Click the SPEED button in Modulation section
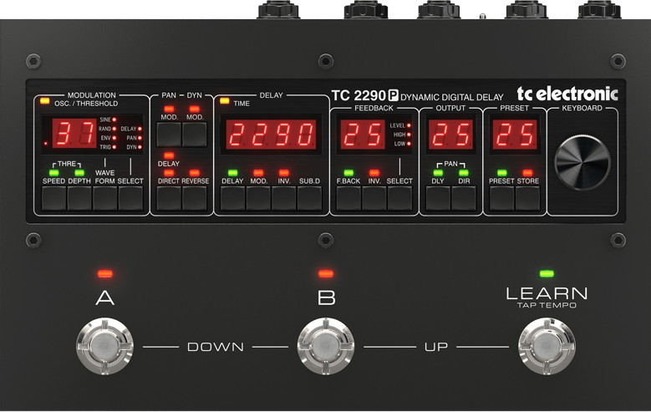 (x=54, y=198)
